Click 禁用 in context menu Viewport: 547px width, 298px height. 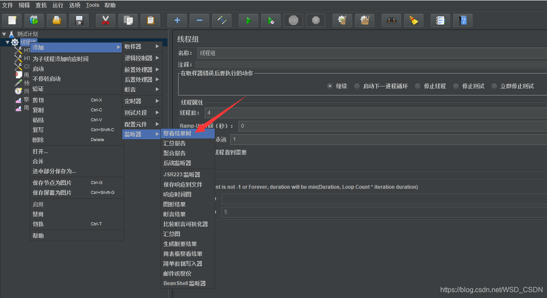(76, 214)
